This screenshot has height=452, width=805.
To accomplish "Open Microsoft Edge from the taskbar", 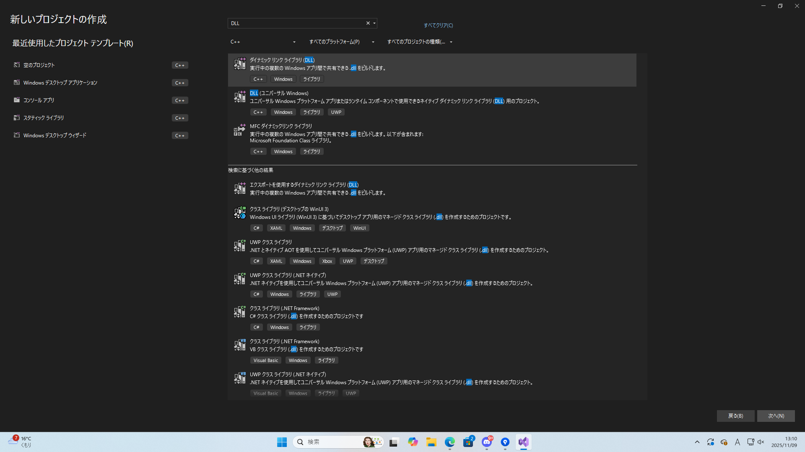I will point(449,442).
